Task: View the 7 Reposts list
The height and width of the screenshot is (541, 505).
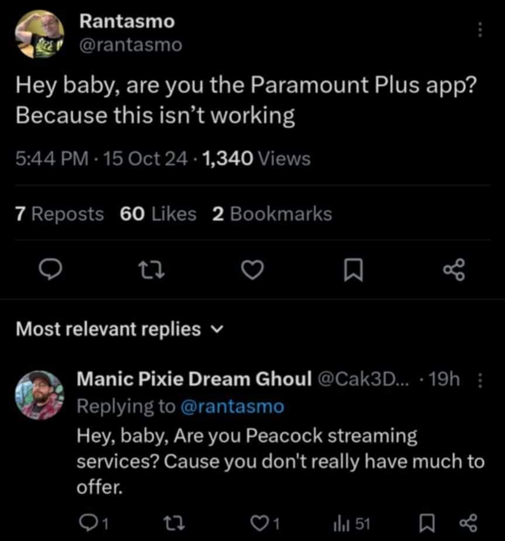Action: 59,214
